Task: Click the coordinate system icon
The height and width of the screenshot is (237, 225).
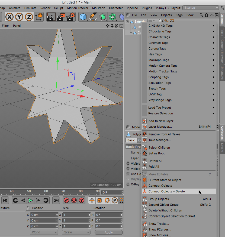Action: tap(39, 17)
